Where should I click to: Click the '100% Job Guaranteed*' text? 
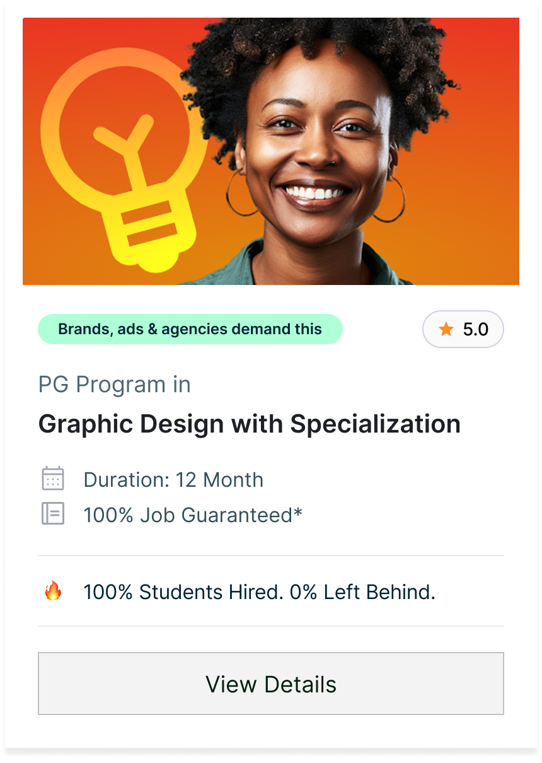click(x=192, y=515)
